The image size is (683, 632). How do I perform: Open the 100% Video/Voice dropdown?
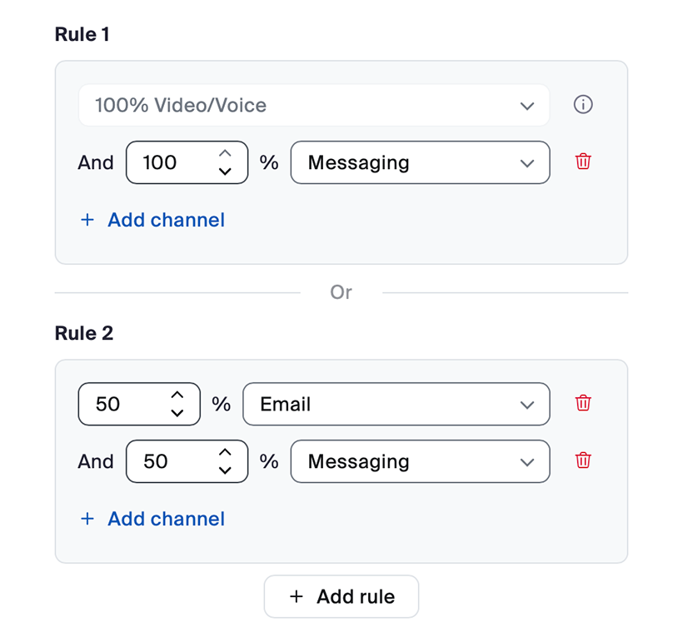click(314, 106)
